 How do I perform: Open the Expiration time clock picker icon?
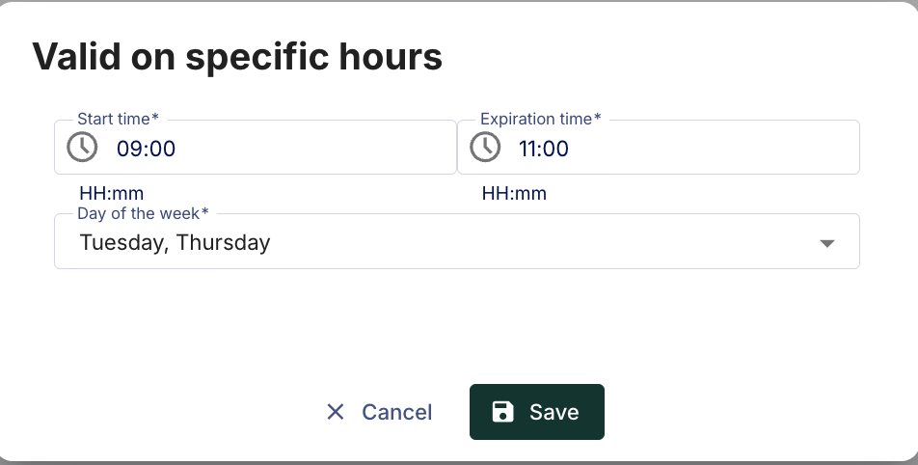pos(485,147)
